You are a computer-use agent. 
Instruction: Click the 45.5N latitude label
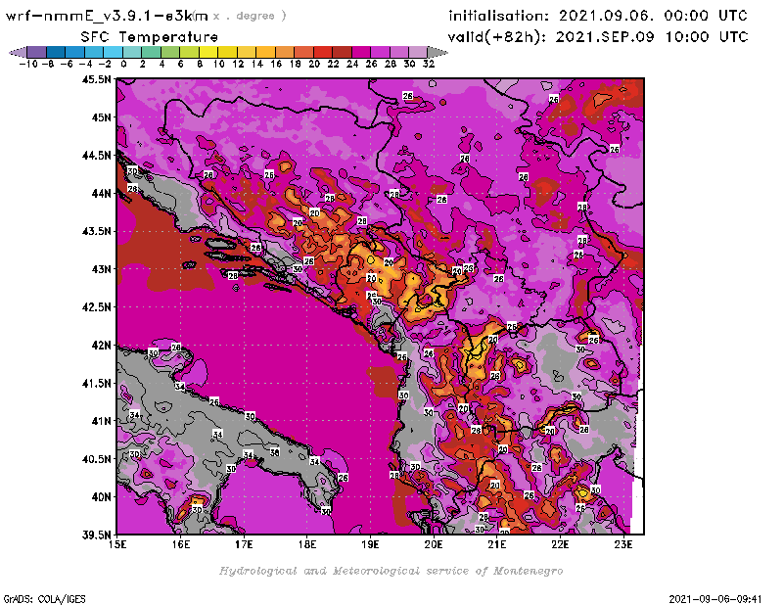coord(96,79)
